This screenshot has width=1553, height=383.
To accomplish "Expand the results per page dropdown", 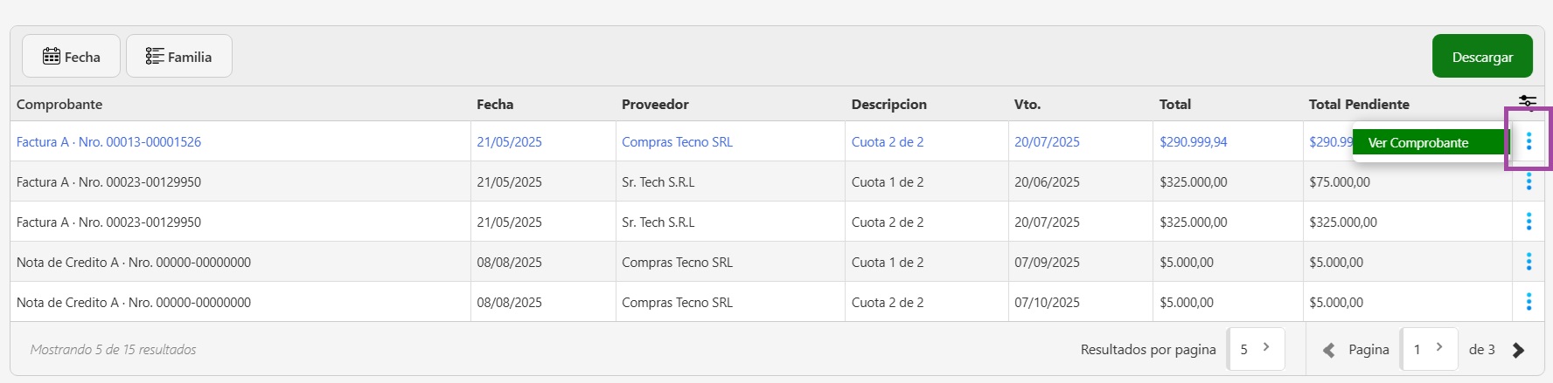I will [x=1256, y=349].
